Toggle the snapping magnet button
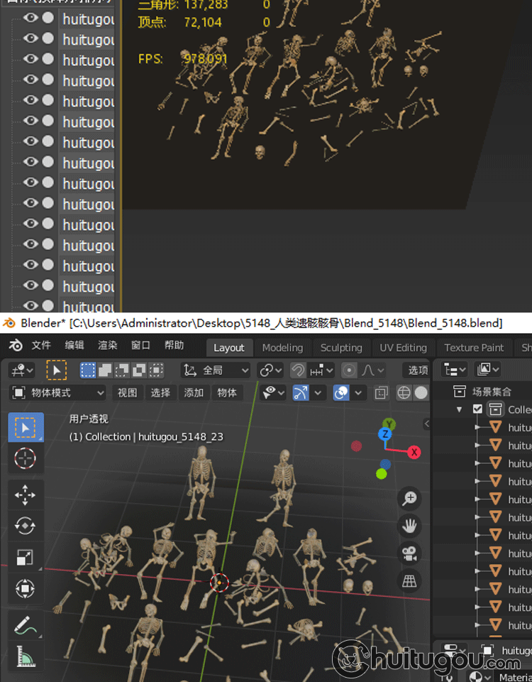532x682 pixels. pos(298,370)
